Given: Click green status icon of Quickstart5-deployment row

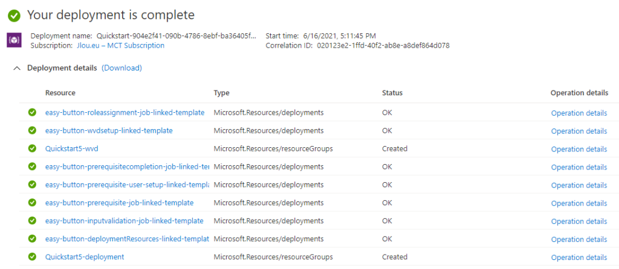Looking at the screenshot, I should coord(33,257).
